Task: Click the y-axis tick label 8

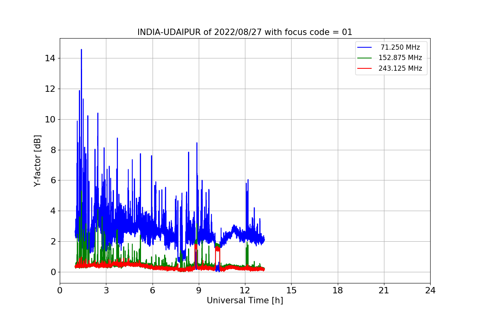Action: point(54,150)
